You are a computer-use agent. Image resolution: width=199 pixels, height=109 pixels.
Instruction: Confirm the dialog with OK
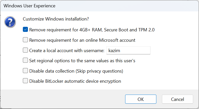[x=141, y=99]
